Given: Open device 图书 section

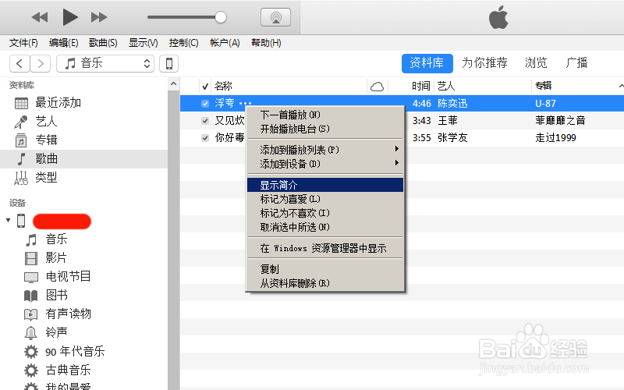Looking at the screenshot, I should click(56, 296).
